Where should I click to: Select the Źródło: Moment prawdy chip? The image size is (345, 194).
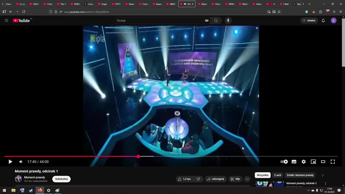pyautogui.click(x=300, y=175)
